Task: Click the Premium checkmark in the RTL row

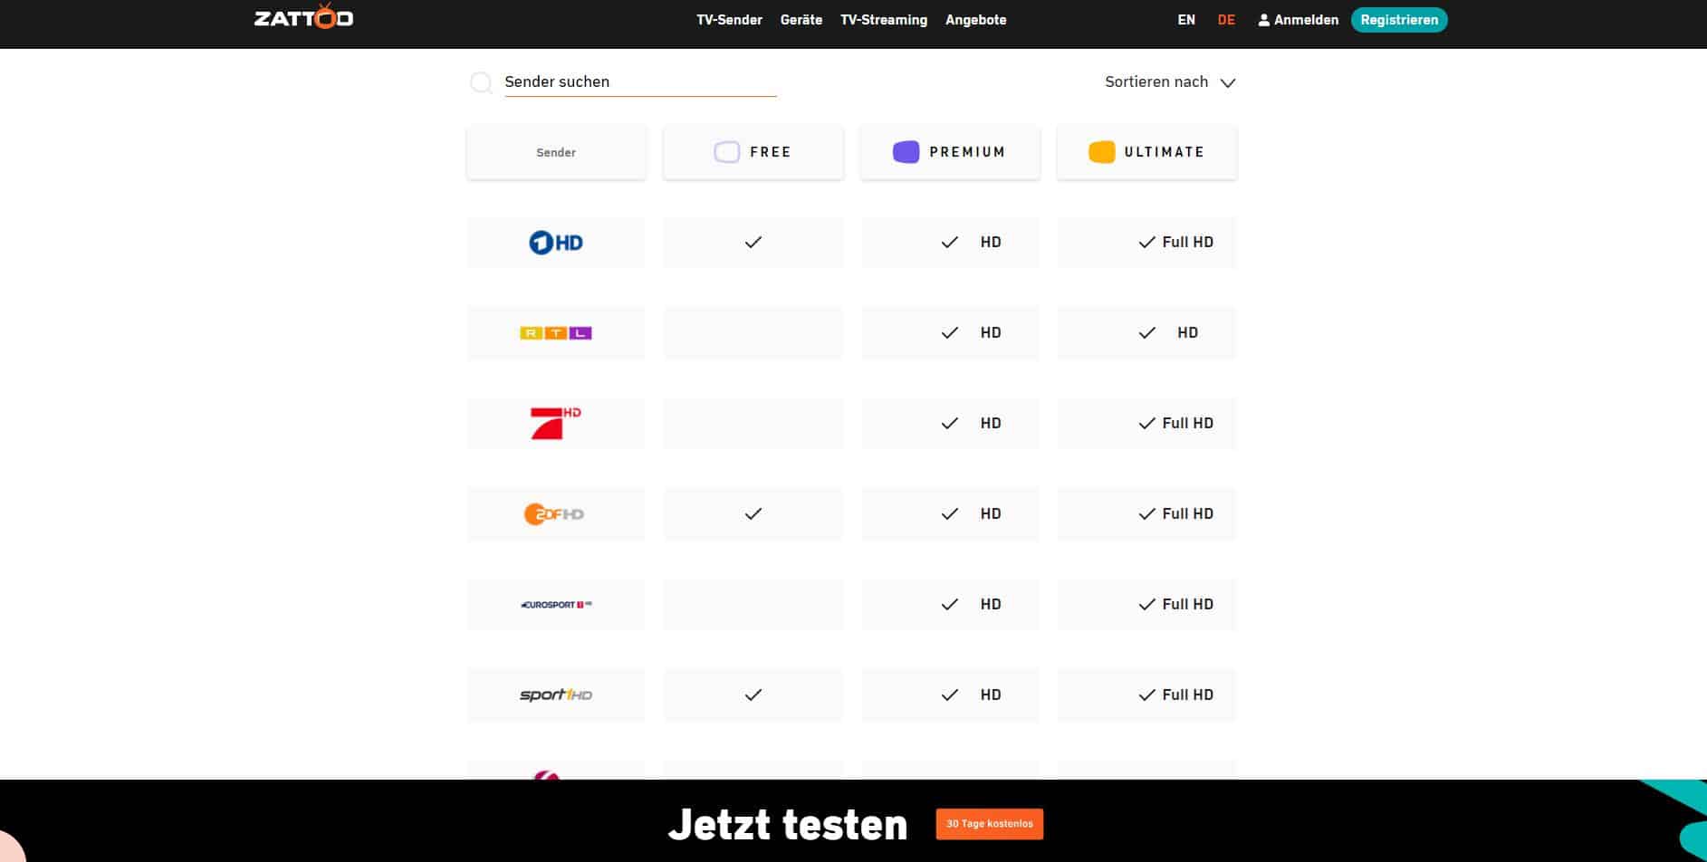Action: point(950,333)
